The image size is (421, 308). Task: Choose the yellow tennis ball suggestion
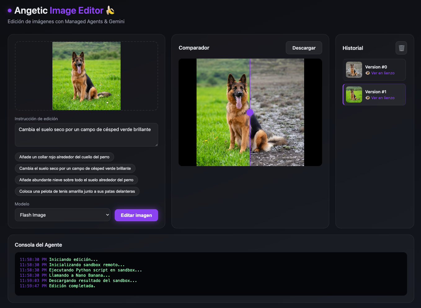point(77,191)
